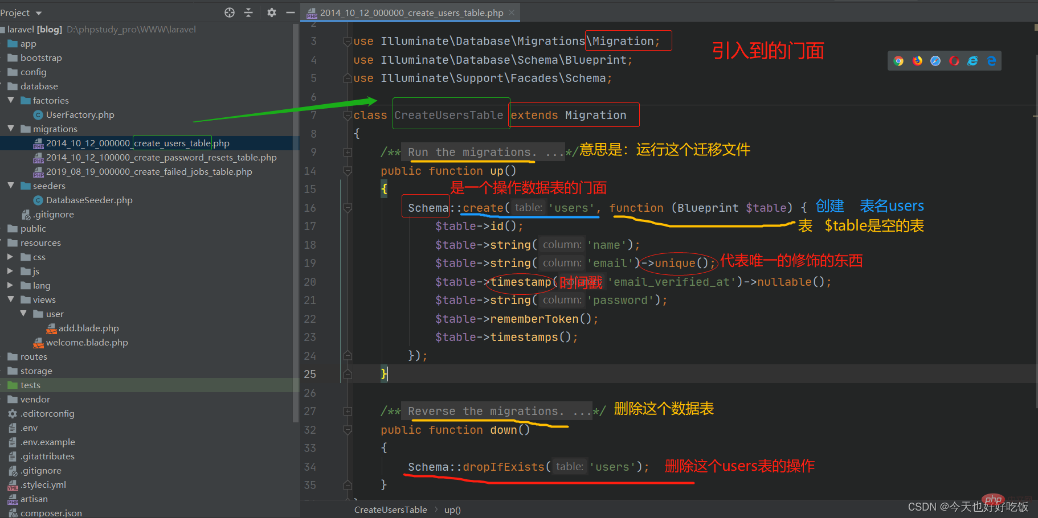The width and height of the screenshot is (1038, 518).
Task: Preview the file in Internet Explorer
Action: [972, 61]
